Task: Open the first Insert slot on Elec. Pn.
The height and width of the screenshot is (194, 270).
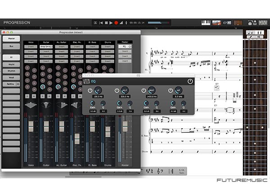Action: point(77,47)
